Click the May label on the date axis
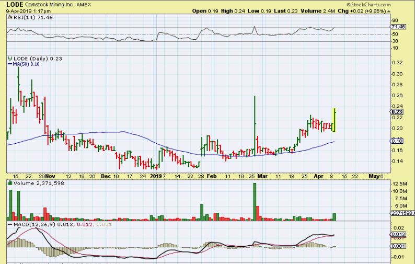The image size is (415, 264). [x=374, y=177]
